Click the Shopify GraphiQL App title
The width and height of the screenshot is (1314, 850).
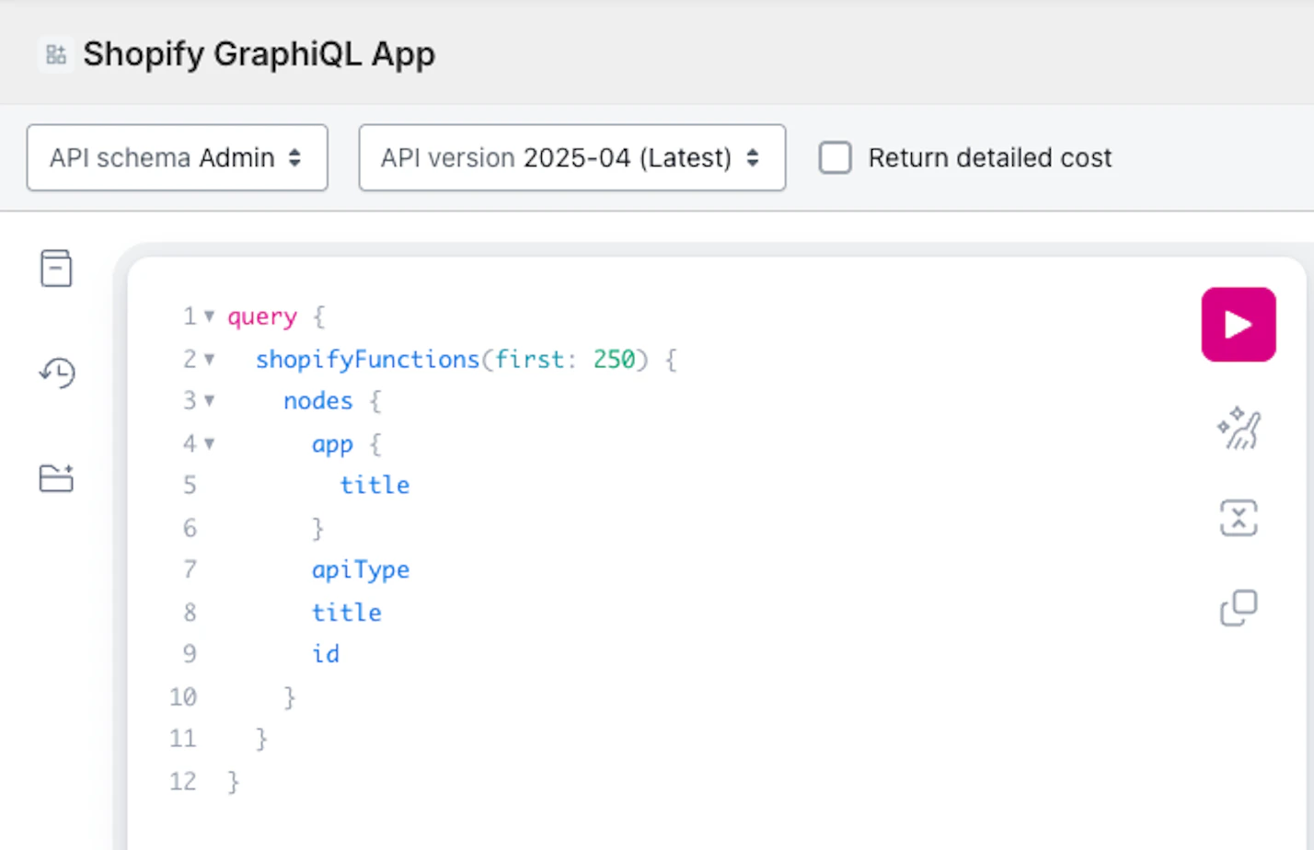(259, 54)
